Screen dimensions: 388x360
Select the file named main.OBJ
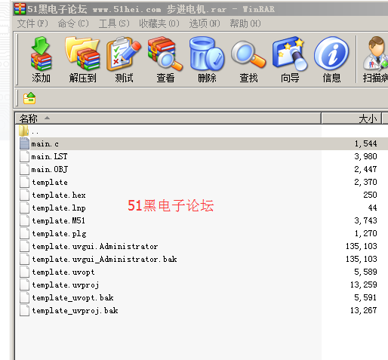[x=50, y=170]
